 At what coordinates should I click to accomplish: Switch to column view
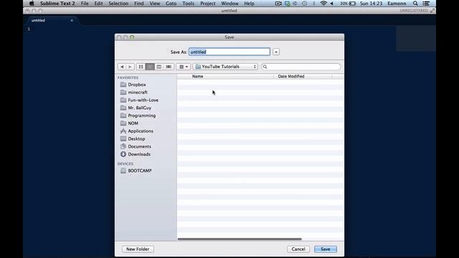coord(159,67)
